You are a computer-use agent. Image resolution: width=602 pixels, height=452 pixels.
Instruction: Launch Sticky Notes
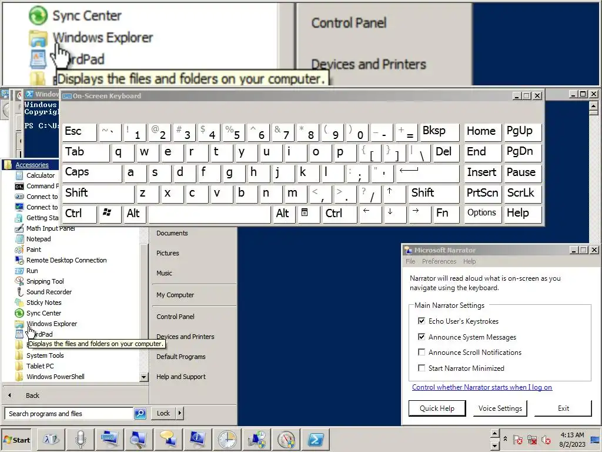pos(38,303)
